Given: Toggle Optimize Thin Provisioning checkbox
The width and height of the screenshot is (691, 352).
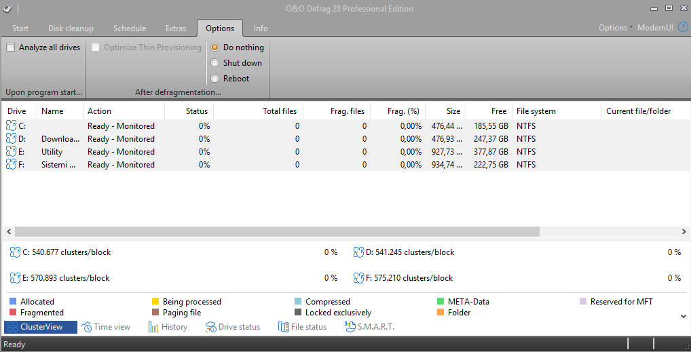Looking at the screenshot, I should click(x=95, y=47).
